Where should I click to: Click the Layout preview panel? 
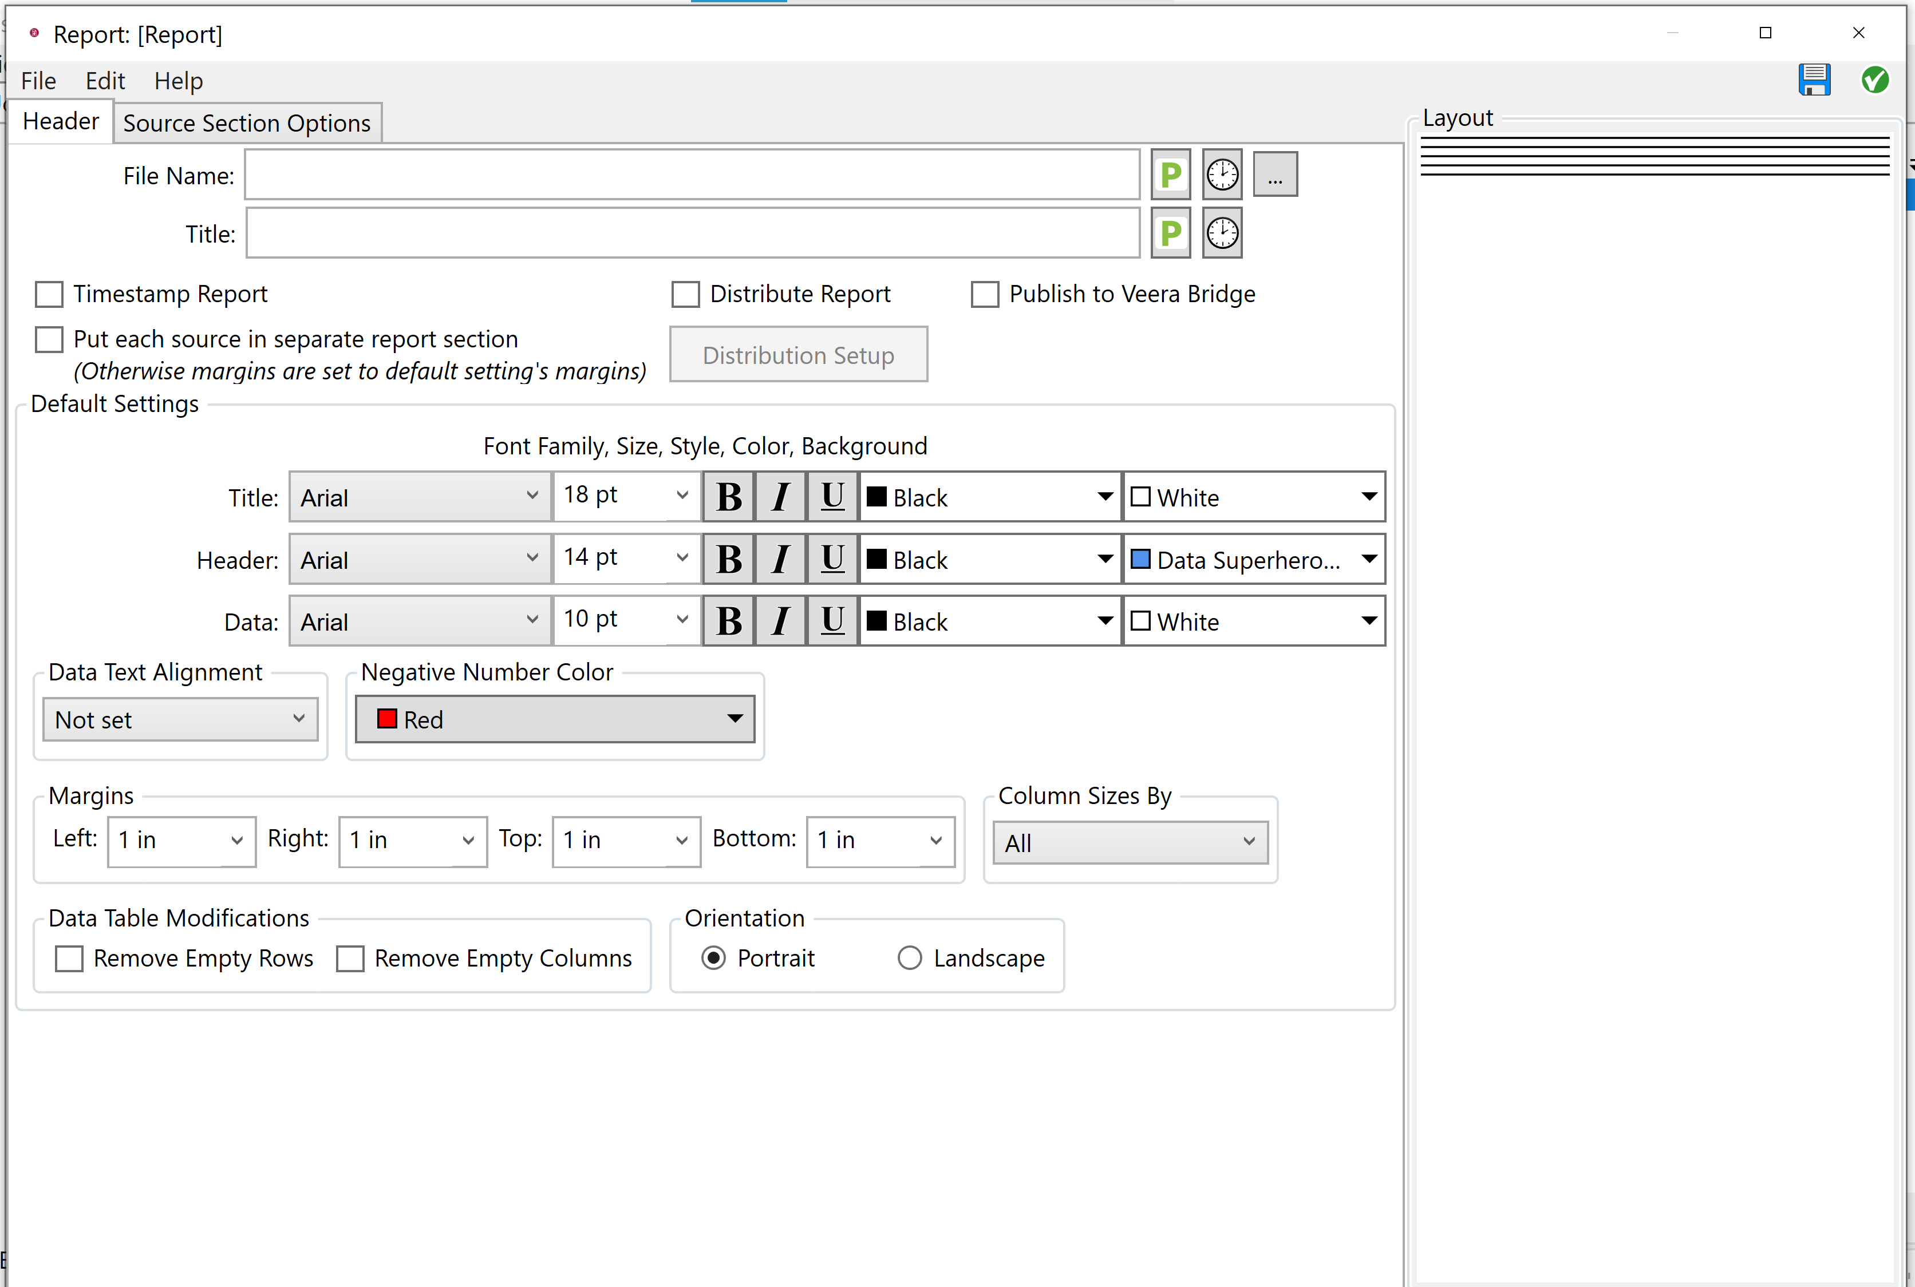[x=1655, y=706]
